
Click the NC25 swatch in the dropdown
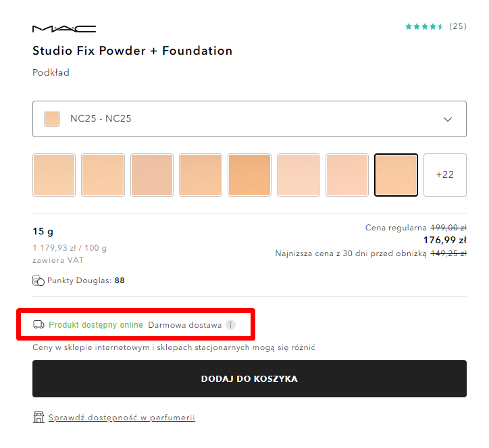[52, 119]
